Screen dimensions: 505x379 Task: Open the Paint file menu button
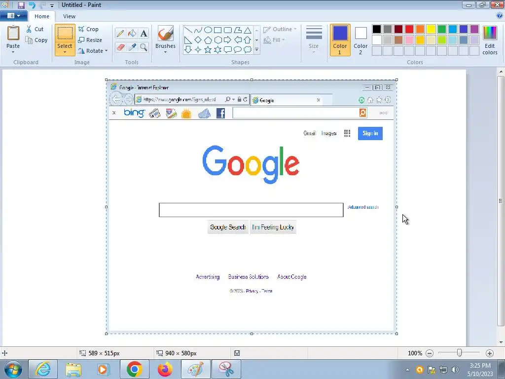click(x=14, y=15)
